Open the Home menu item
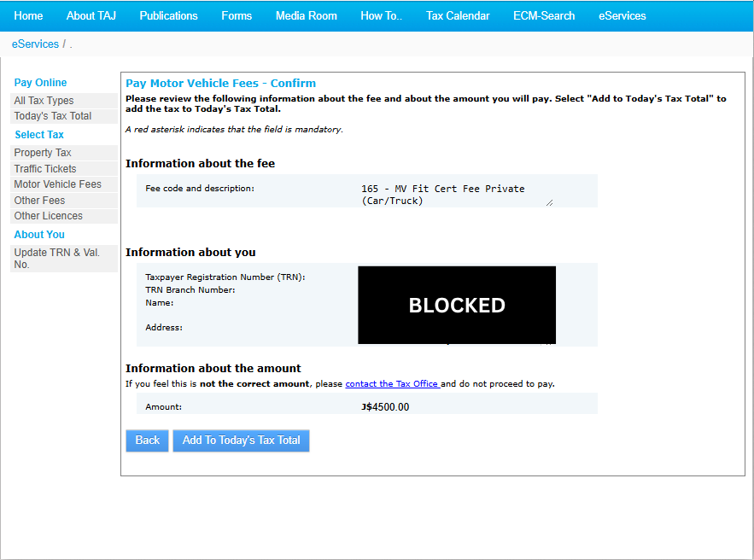Screen dimensions: 754x560 [28, 16]
